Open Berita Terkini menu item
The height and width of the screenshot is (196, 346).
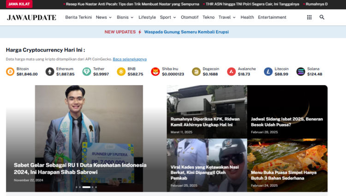pyautogui.click(x=78, y=17)
